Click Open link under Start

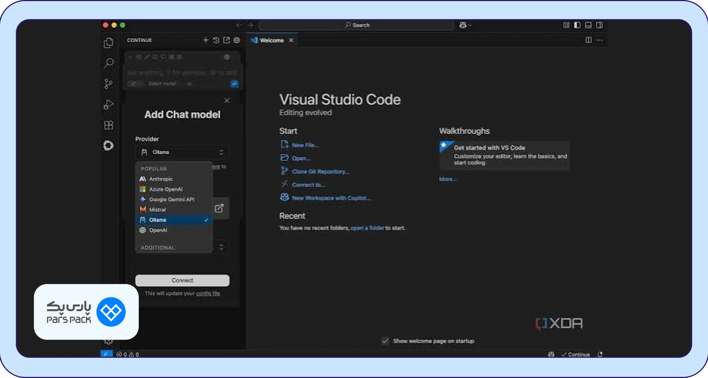point(301,158)
